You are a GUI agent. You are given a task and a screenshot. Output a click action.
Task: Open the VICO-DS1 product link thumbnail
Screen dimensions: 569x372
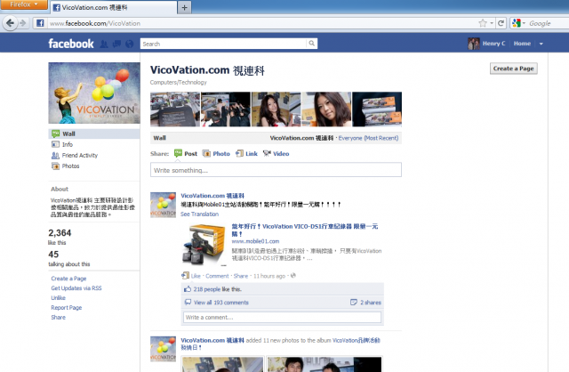(x=204, y=245)
